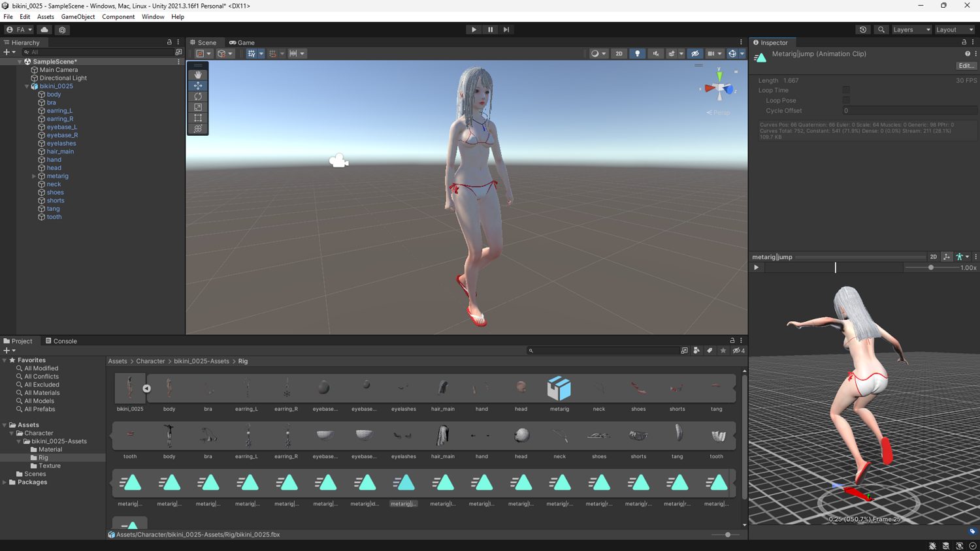Enable the Loop Pose checkbox

point(846,101)
